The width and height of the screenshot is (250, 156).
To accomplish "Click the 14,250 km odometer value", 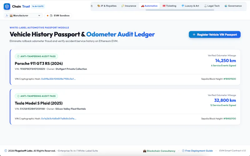I will pyautogui.click(x=225, y=61).
